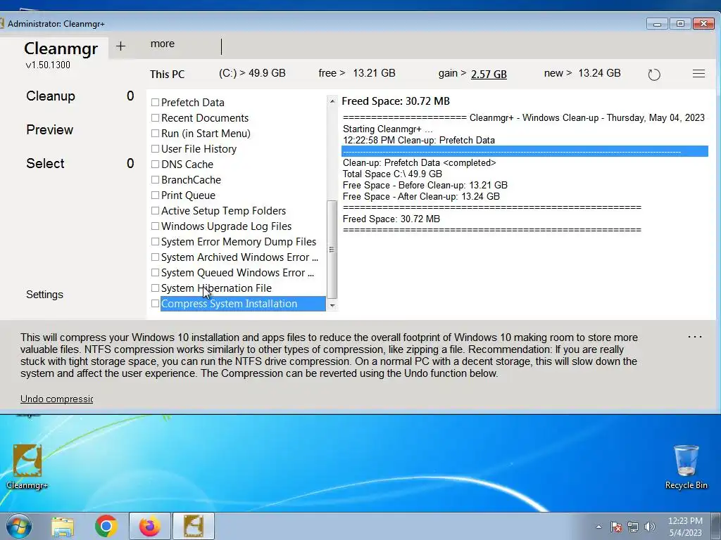The width and height of the screenshot is (721, 540).
Task: Click the list scrollbar down arrow
Action: click(x=332, y=305)
